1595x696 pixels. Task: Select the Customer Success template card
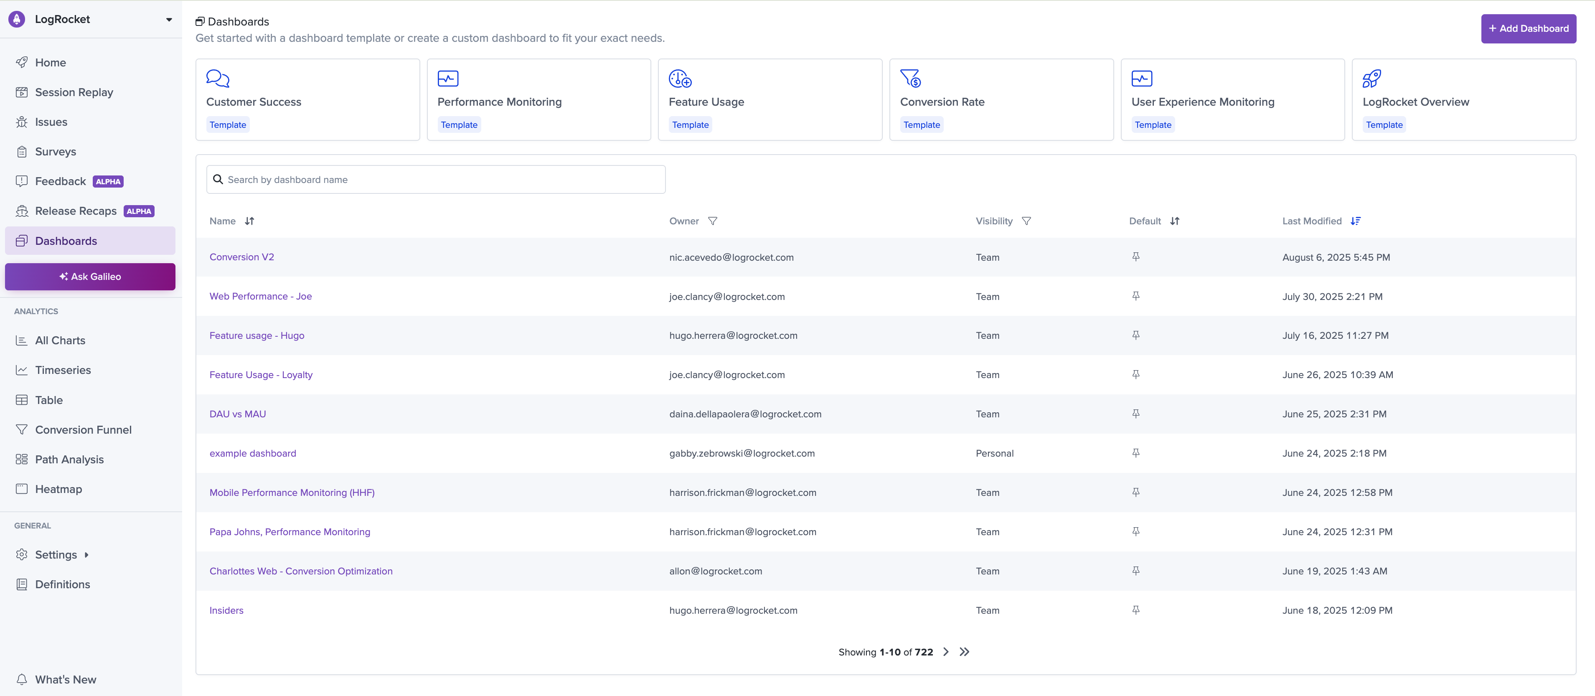click(x=308, y=100)
